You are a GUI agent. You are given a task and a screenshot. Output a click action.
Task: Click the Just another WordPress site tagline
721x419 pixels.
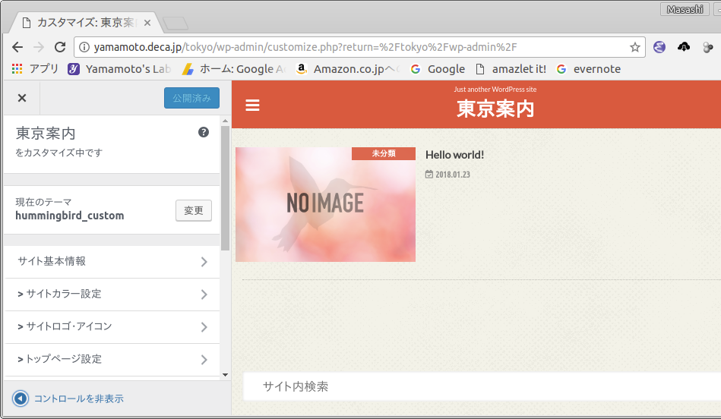tap(495, 90)
